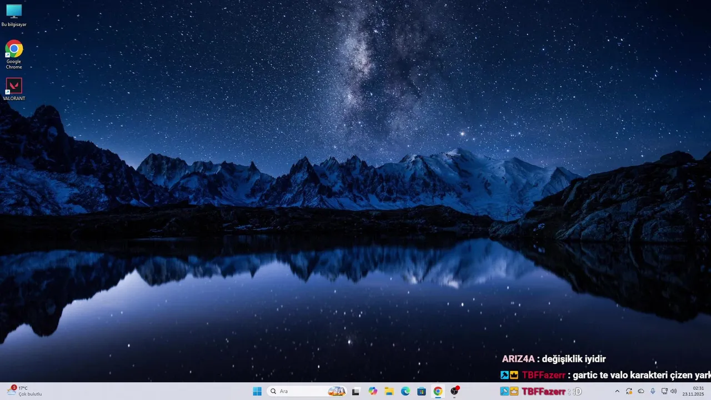Image resolution: width=711 pixels, height=400 pixels.
Task: Open Microsoft Store from the taskbar
Action: coord(422,391)
